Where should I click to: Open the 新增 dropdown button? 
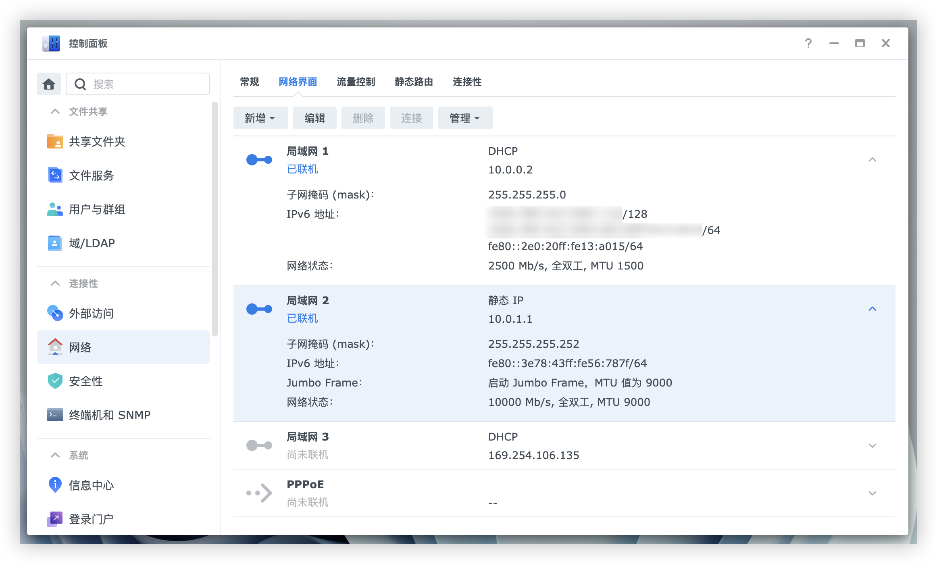point(260,118)
